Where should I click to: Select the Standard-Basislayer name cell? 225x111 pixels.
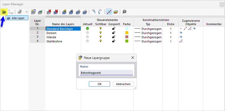[x=63, y=29]
